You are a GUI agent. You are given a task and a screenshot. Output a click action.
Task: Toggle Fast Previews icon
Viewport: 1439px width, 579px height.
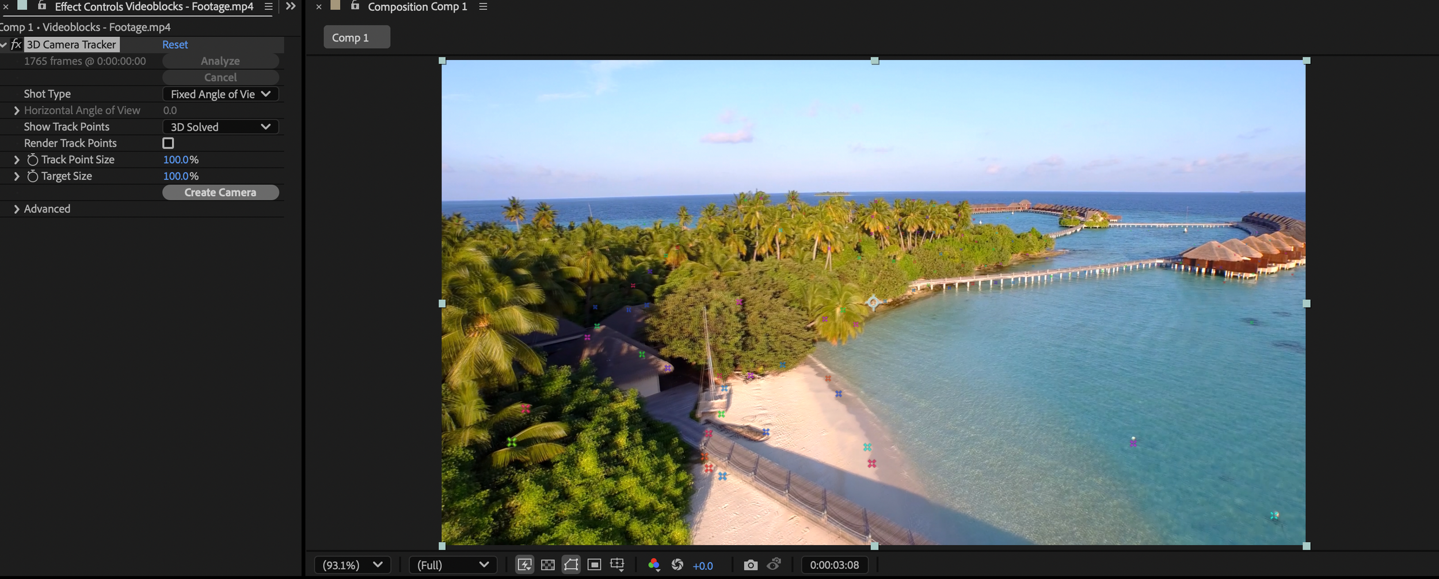pyautogui.click(x=524, y=565)
